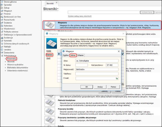Viewport: 162px width, 127px height.
Task: Click the Płatności kredytowe dictionary icon
Action: click(x=50, y=103)
